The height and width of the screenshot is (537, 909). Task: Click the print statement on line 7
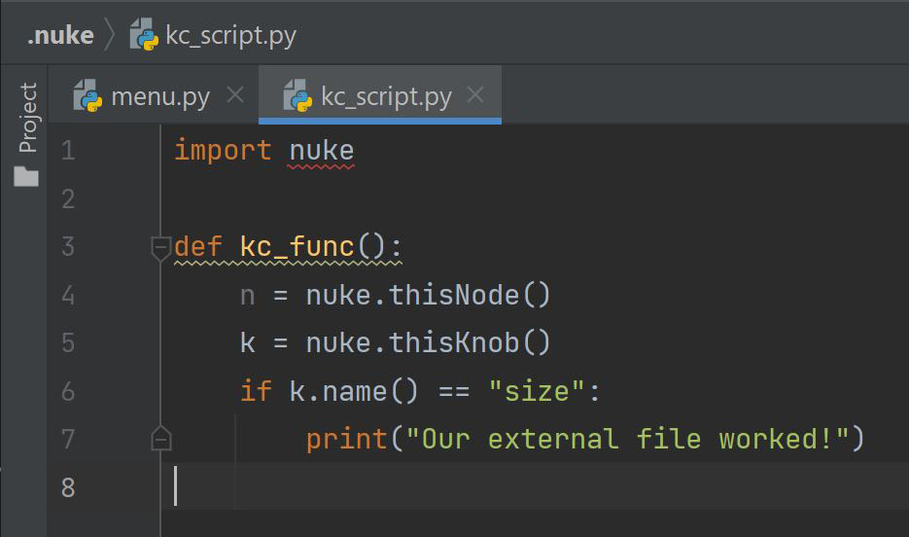click(x=585, y=439)
